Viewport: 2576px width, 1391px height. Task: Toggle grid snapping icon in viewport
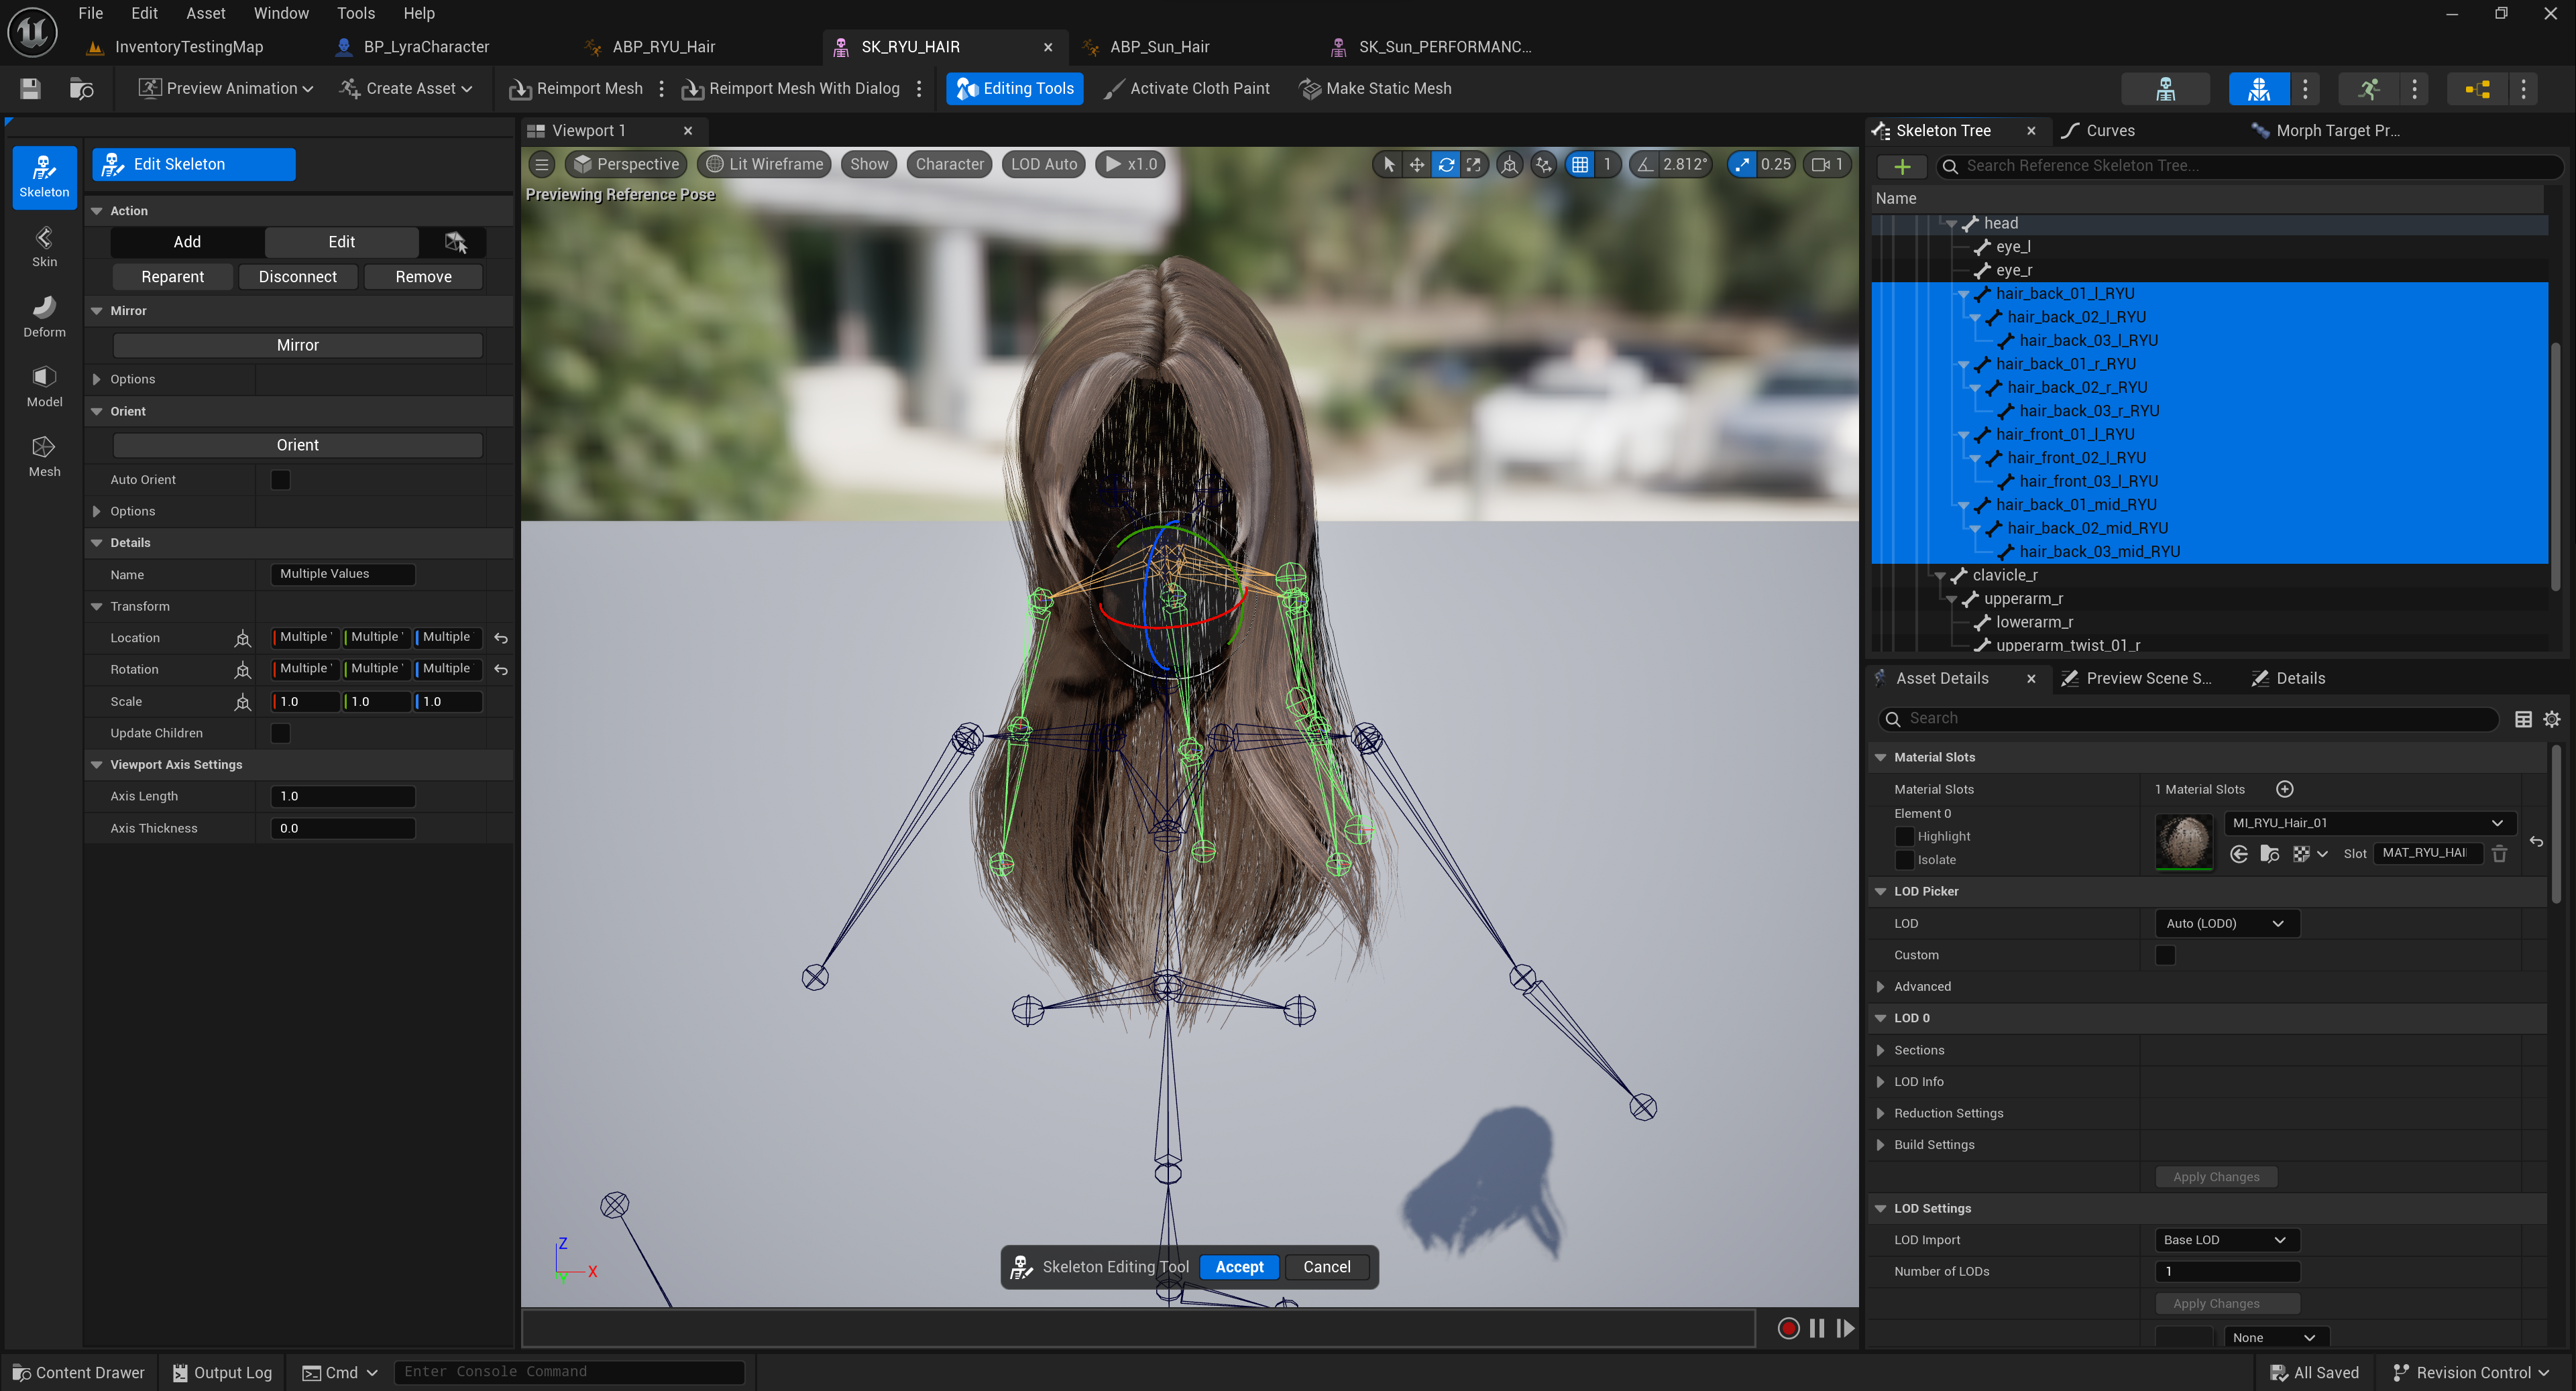[1580, 165]
